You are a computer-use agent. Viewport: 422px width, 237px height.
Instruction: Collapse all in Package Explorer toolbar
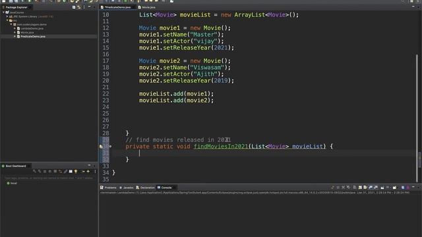pos(74,7)
